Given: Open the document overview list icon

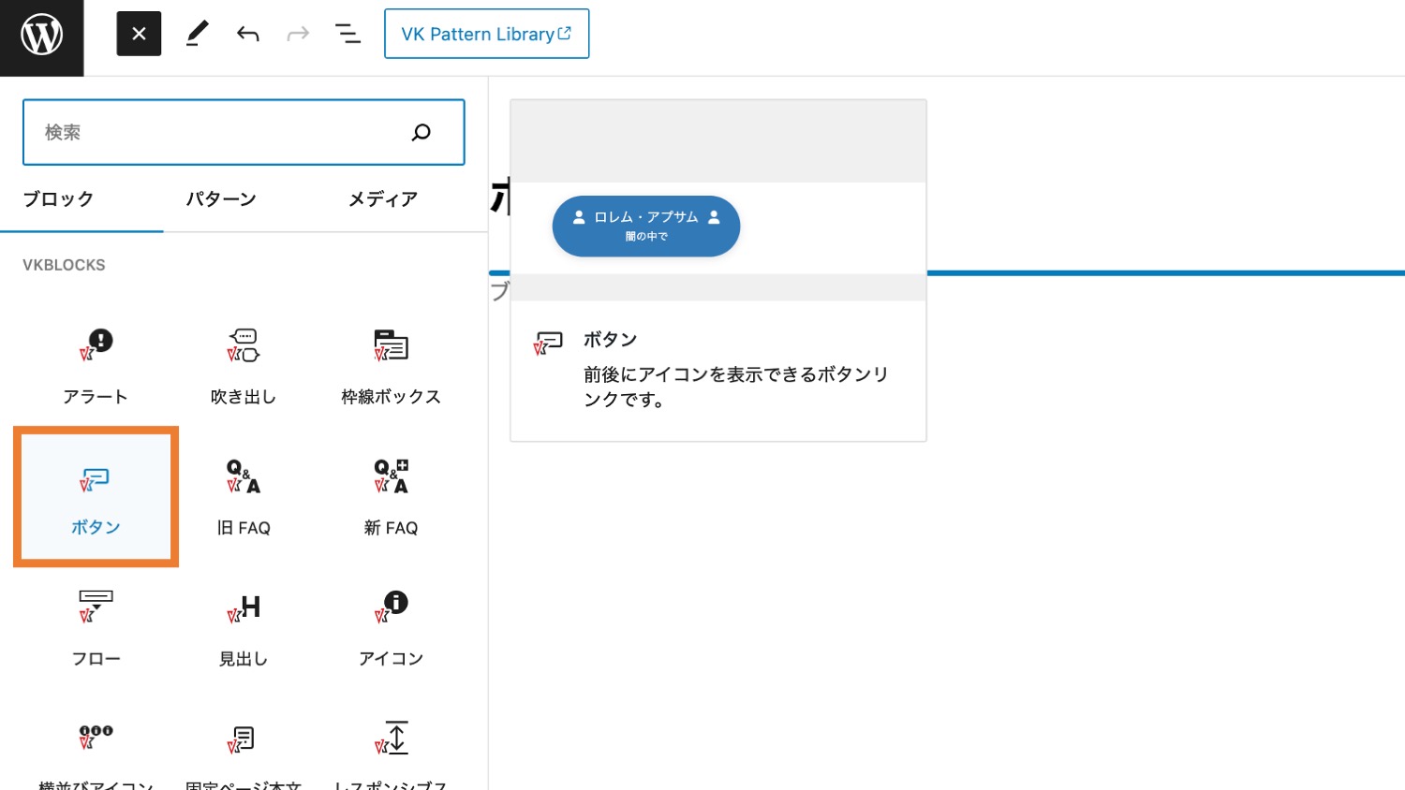Looking at the screenshot, I should (348, 34).
